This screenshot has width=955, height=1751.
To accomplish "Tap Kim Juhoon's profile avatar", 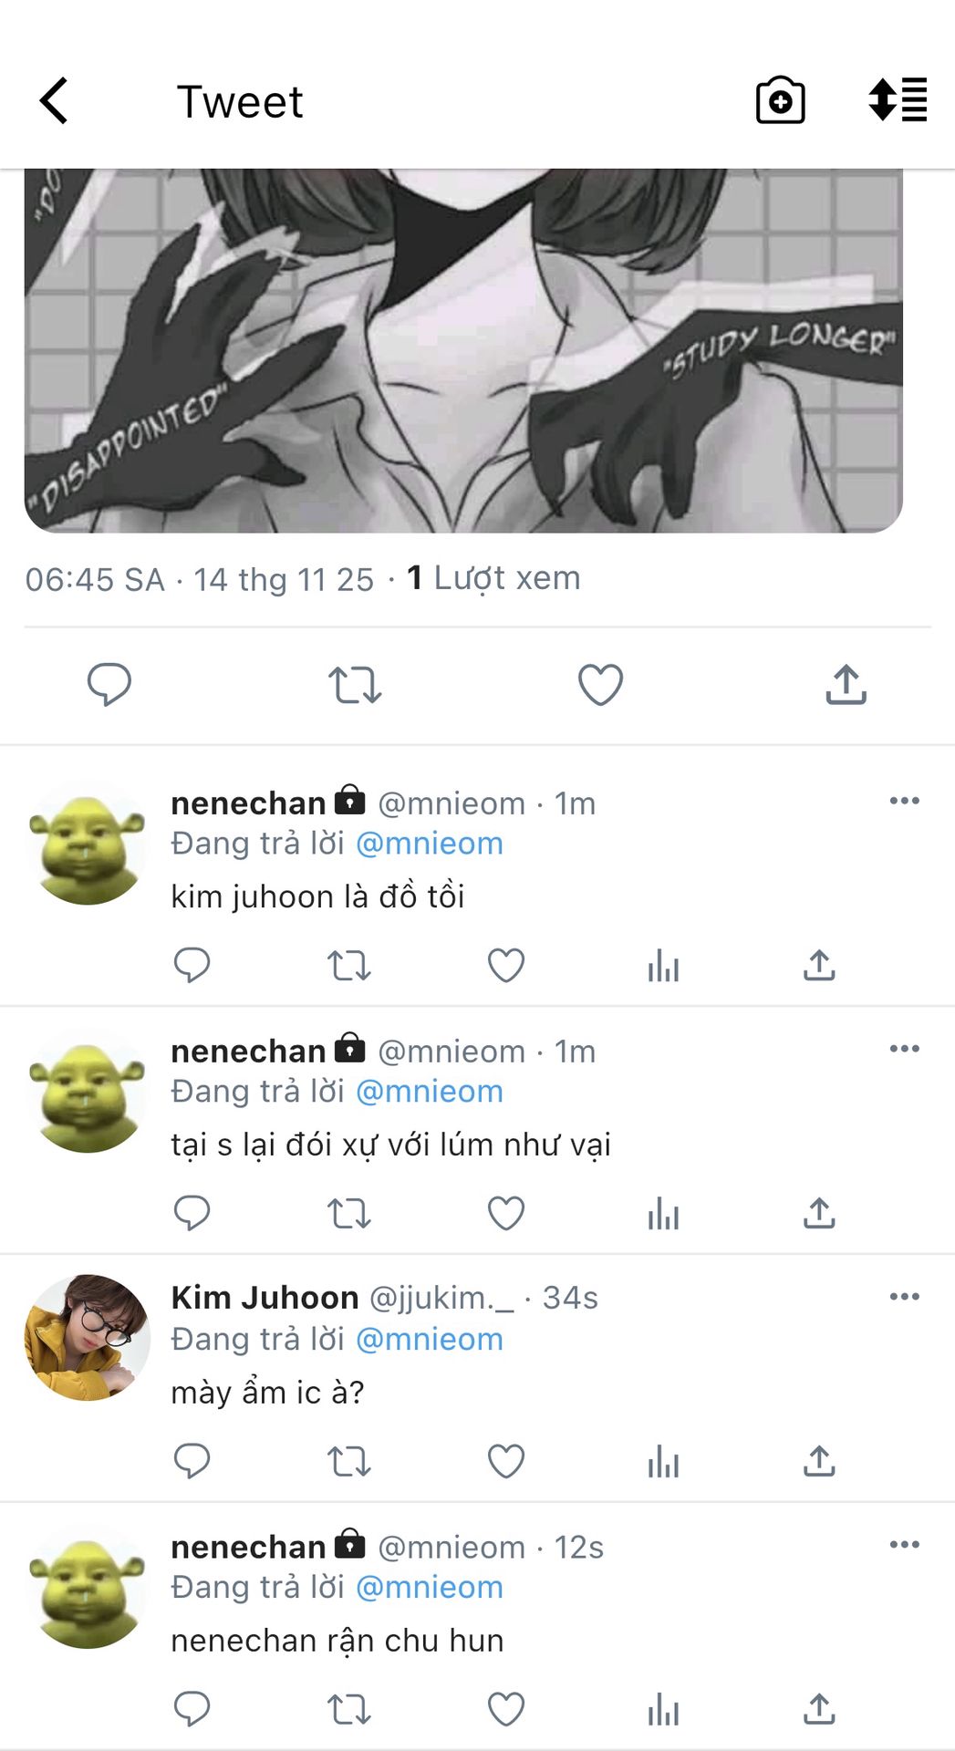I will [88, 1337].
